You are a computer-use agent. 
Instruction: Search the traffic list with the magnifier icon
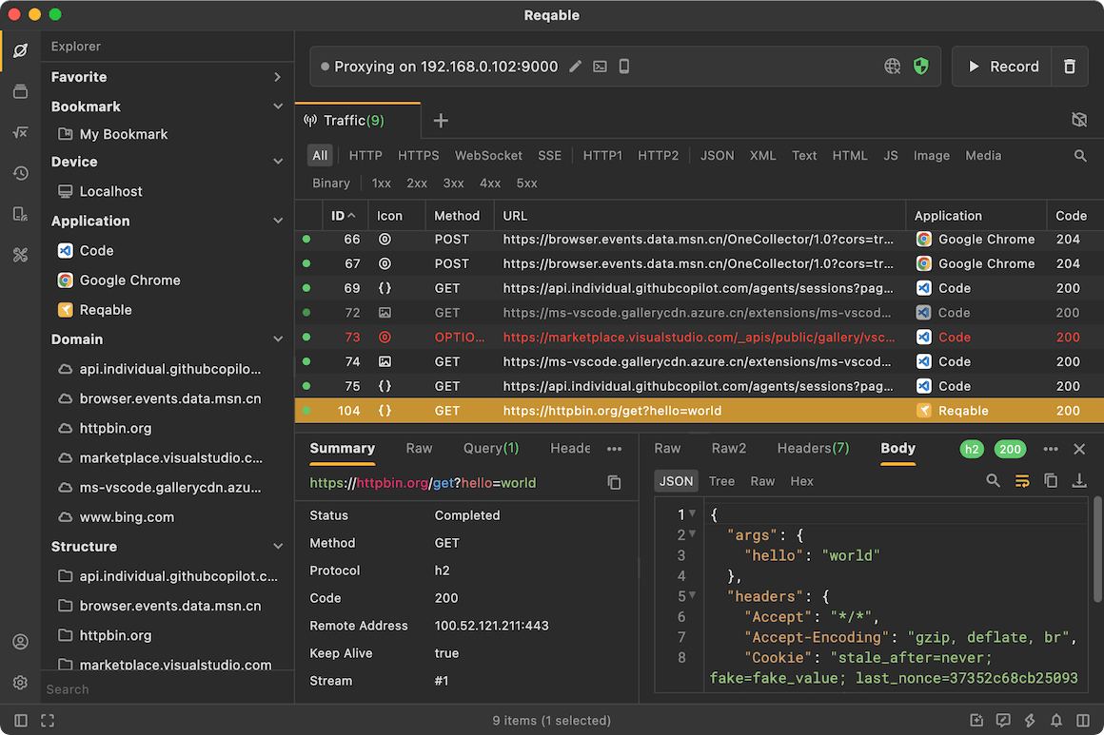tap(1080, 155)
